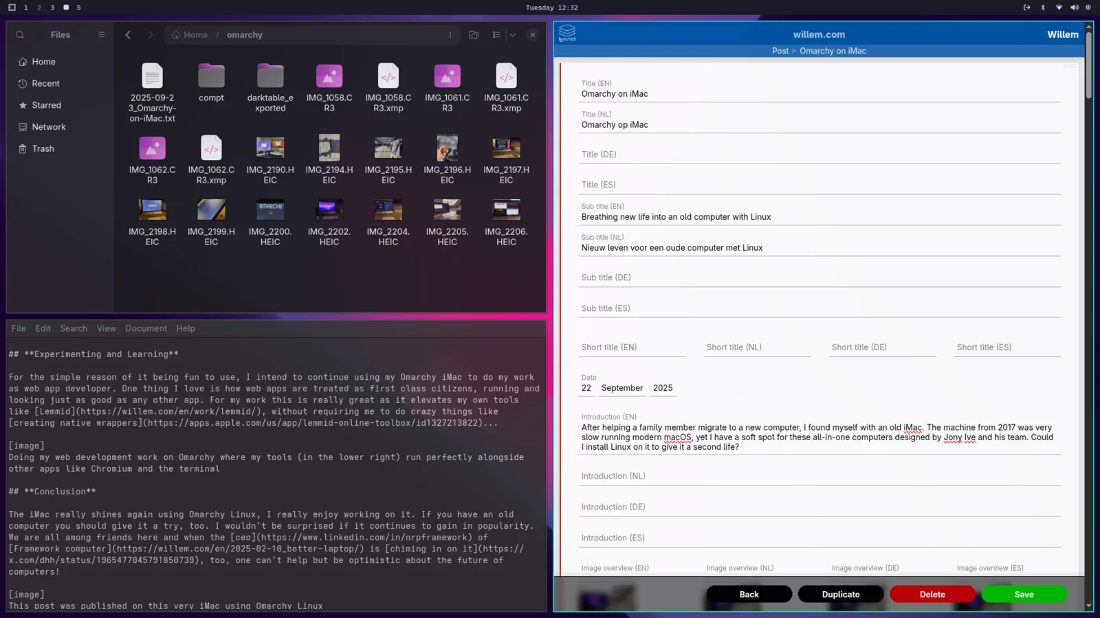Click the Post breadcrumb link
The height and width of the screenshot is (618, 1100).
tap(780, 51)
